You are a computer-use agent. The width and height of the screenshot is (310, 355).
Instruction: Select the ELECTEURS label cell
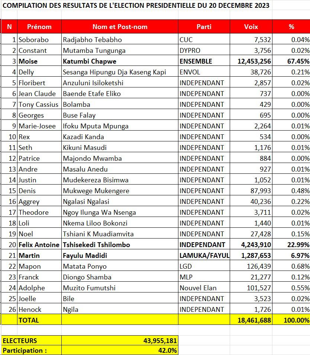31,341
